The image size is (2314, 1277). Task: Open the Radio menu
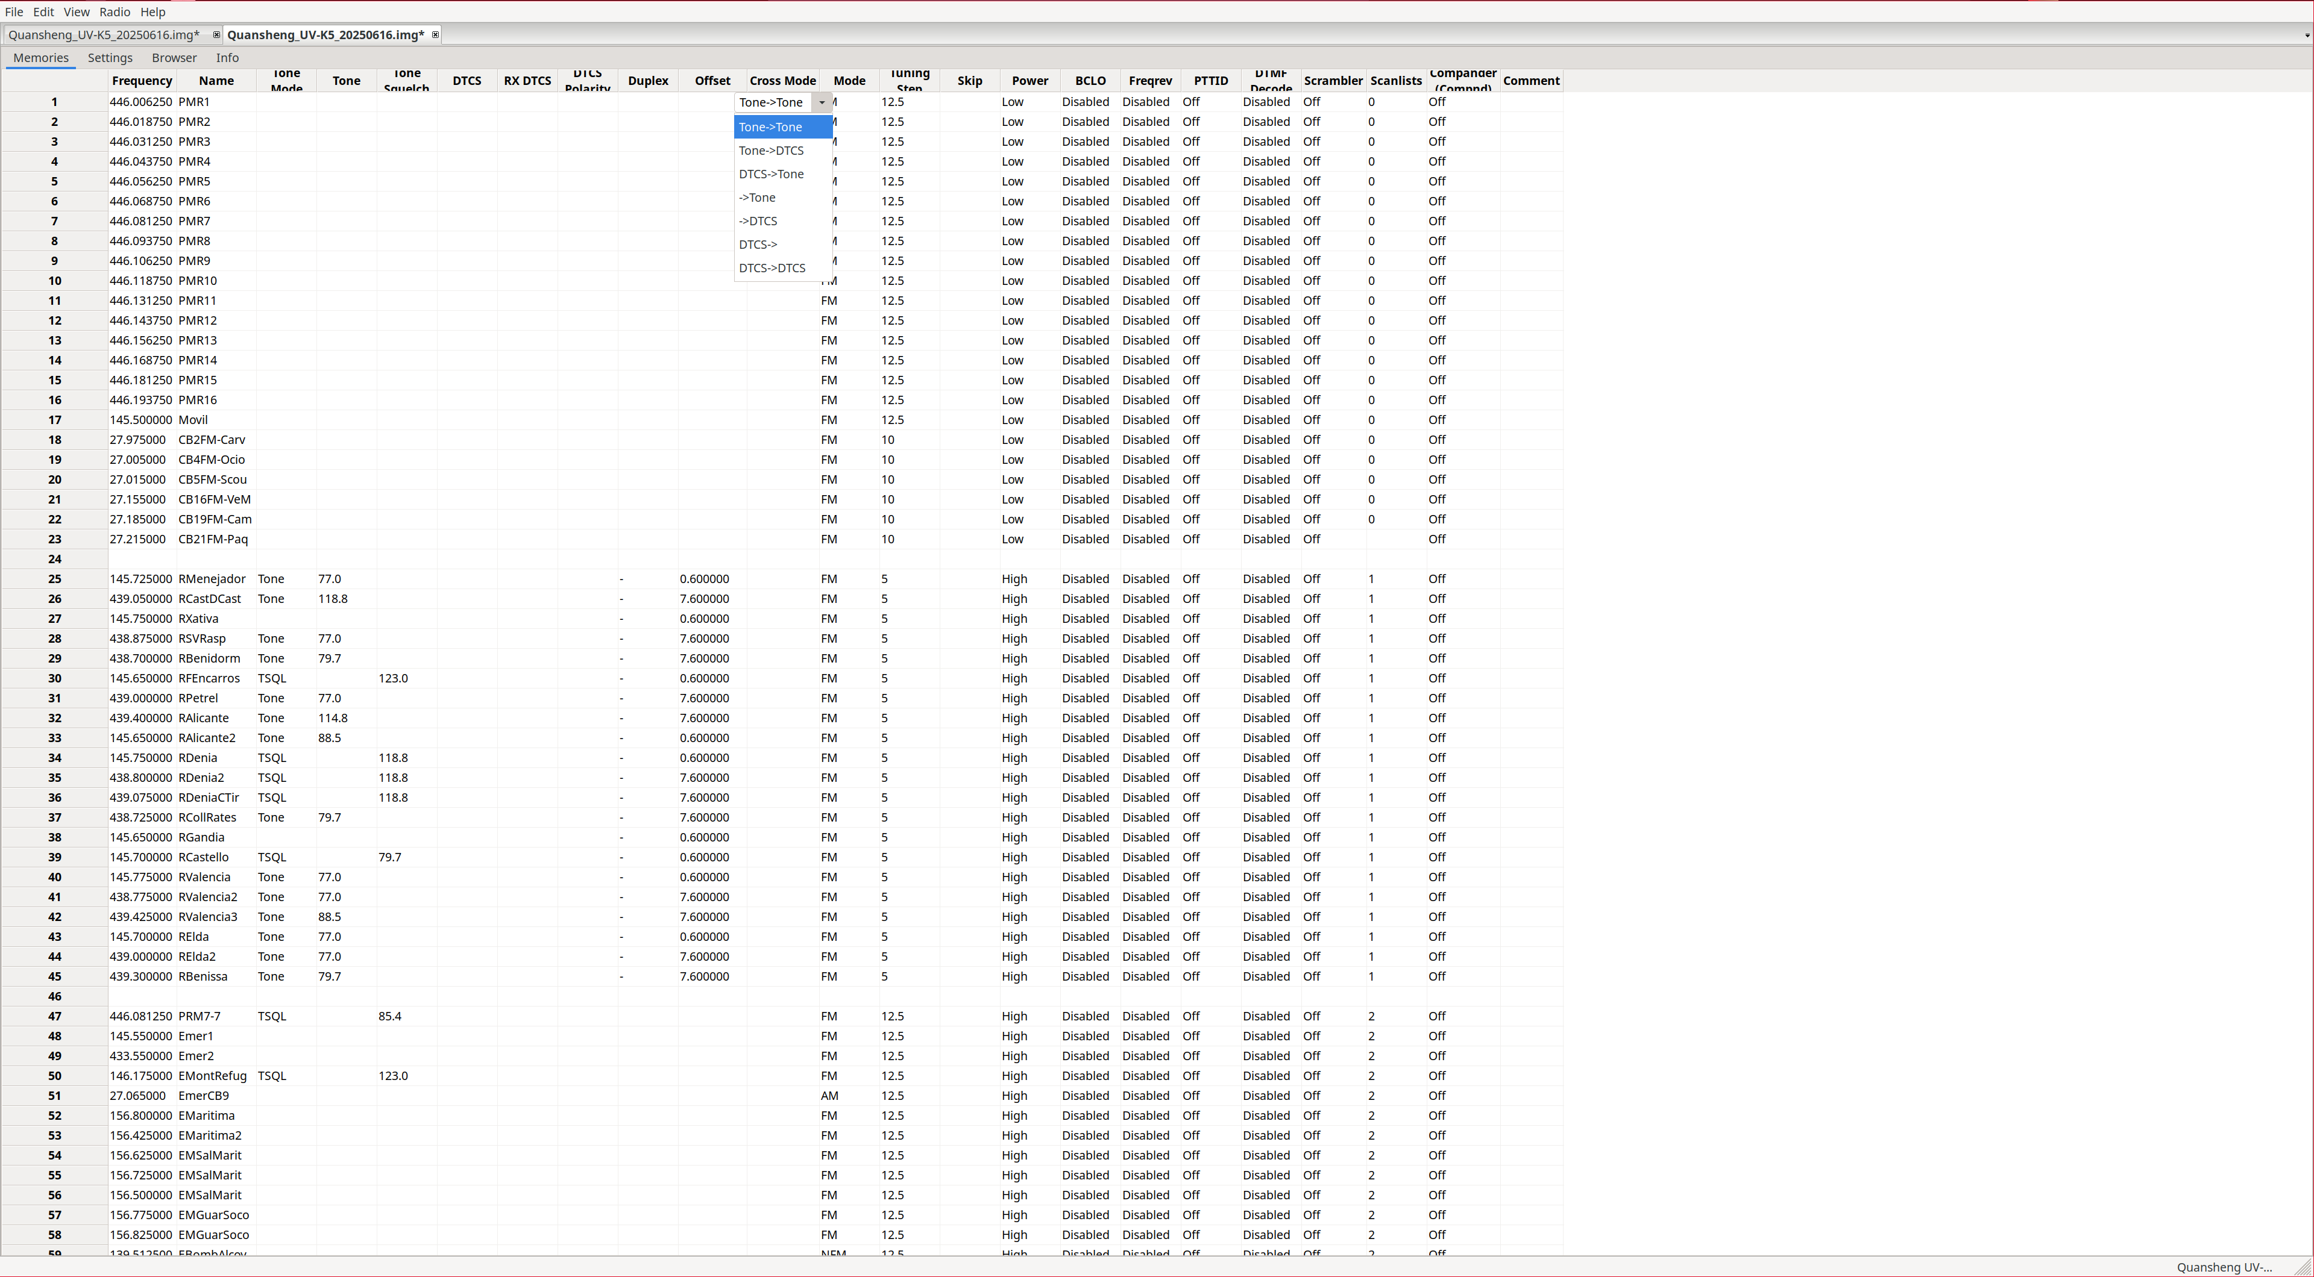pos(114,11)
